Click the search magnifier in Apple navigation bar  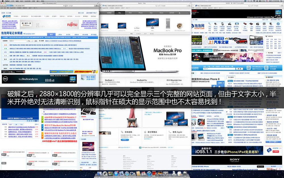click(179, 13)
